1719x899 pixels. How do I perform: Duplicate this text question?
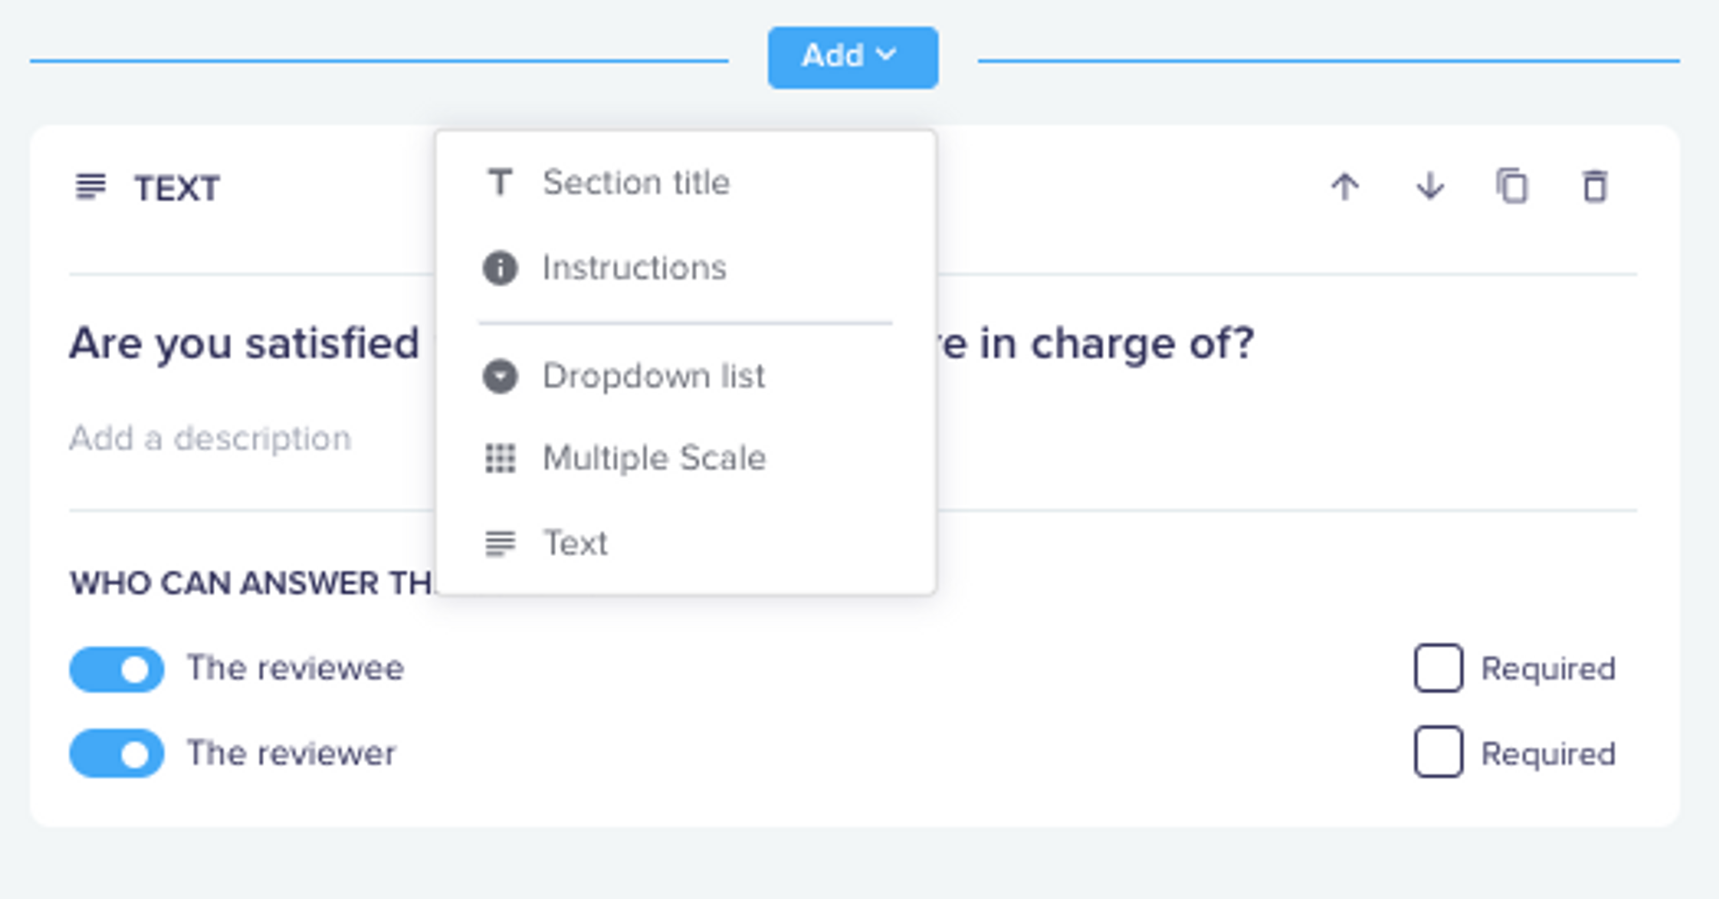1512,187
